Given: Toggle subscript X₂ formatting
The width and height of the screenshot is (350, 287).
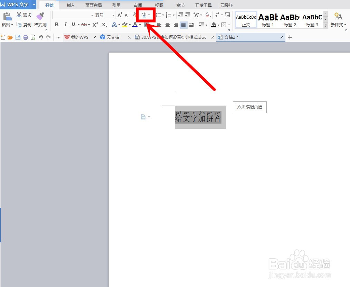Looking at the screenshot, I should [x=104, y=25].
